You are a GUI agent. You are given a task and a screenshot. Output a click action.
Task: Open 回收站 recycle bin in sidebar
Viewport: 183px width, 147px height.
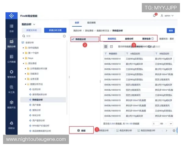(x=12, y=125)
